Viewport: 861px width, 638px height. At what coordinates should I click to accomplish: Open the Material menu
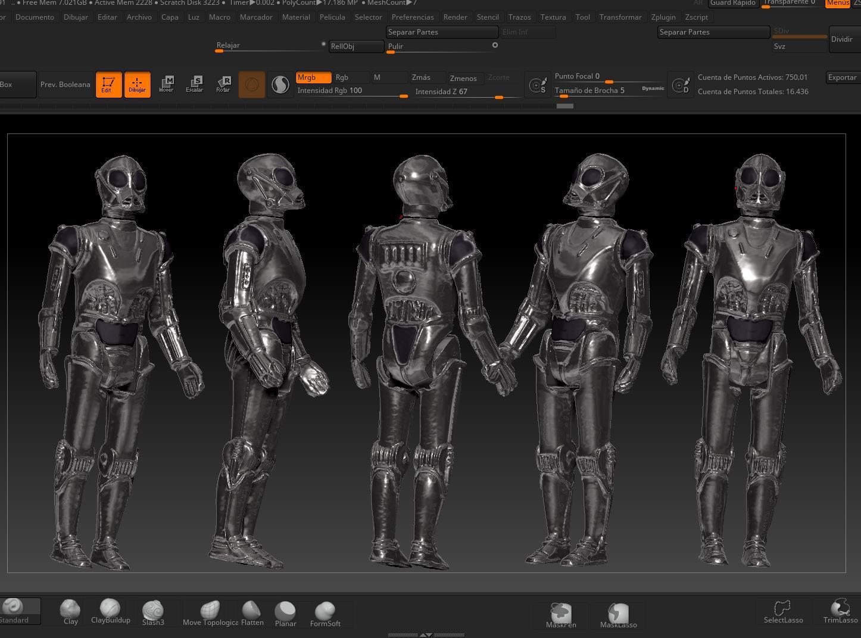tap(296, 17)
